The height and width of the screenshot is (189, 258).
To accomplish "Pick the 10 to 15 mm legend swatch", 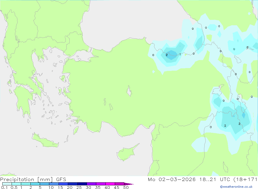I will coord(54,184).
